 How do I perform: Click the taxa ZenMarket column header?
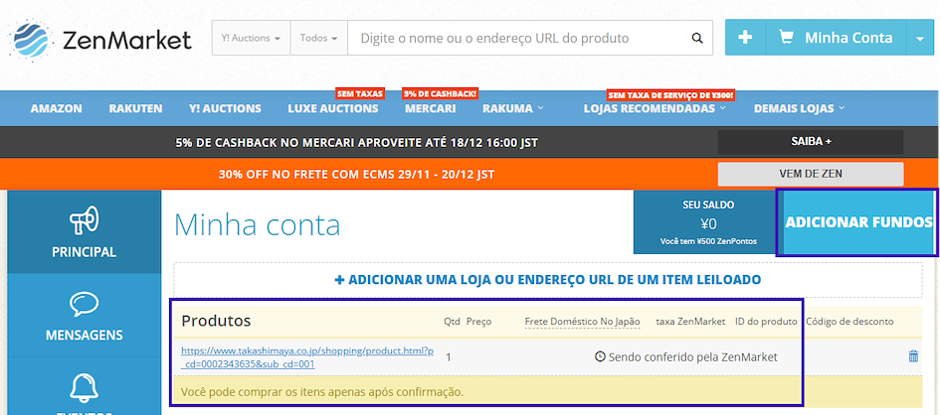click(x=690, y=321)
